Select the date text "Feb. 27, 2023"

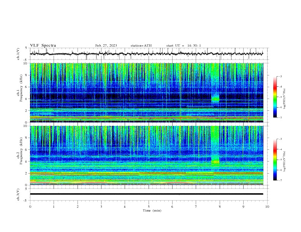[106, 45]
